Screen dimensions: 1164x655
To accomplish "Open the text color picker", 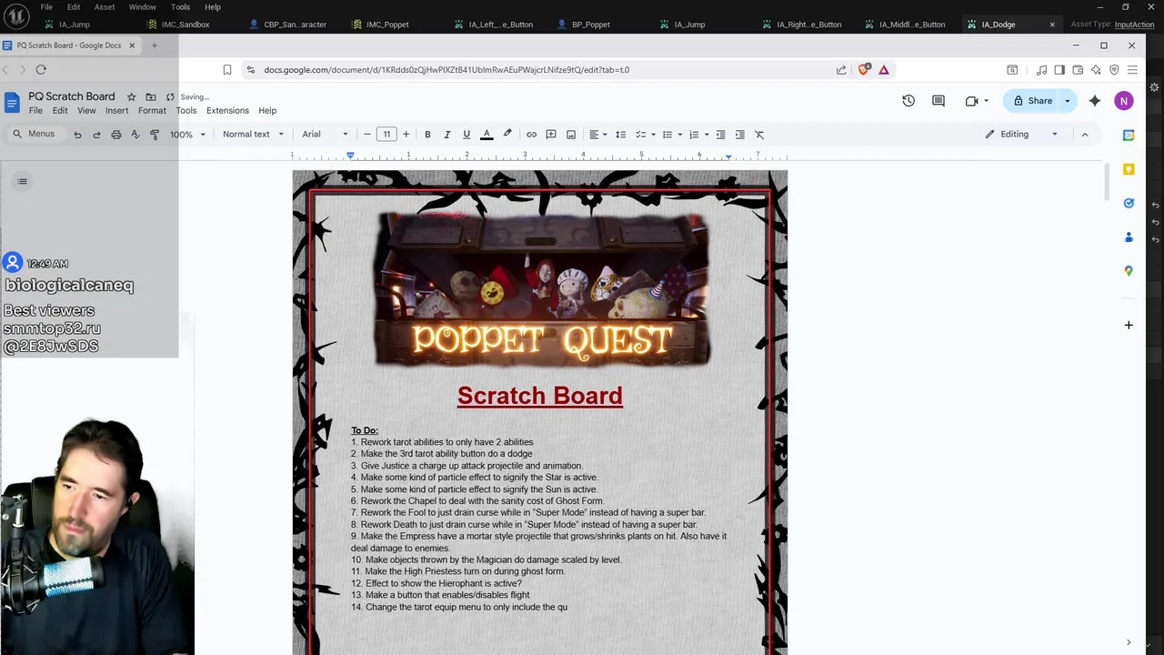I will [487, 135].
